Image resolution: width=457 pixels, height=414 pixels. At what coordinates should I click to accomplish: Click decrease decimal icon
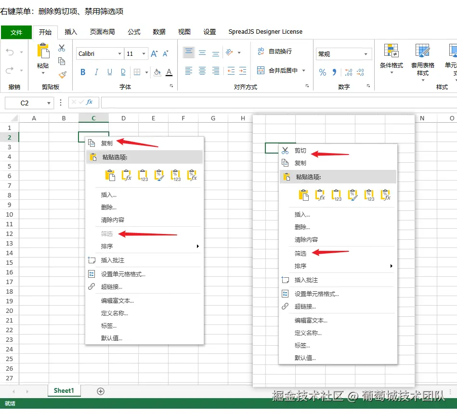coord(360,72)
